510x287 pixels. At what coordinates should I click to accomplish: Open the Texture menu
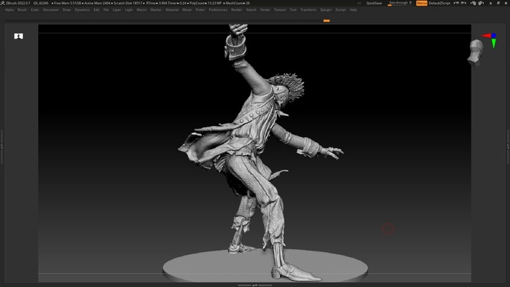pos(279,9)
